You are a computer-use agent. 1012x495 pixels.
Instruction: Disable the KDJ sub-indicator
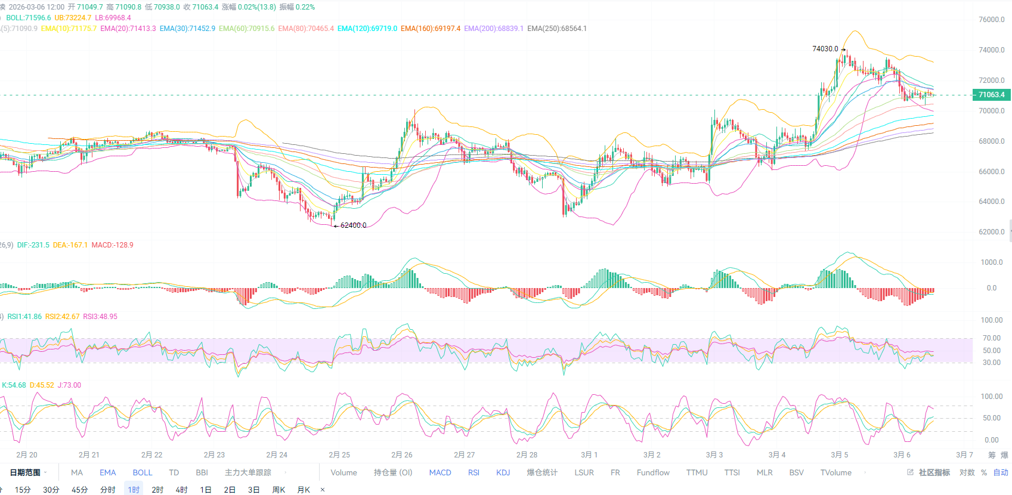pos(503,472)
